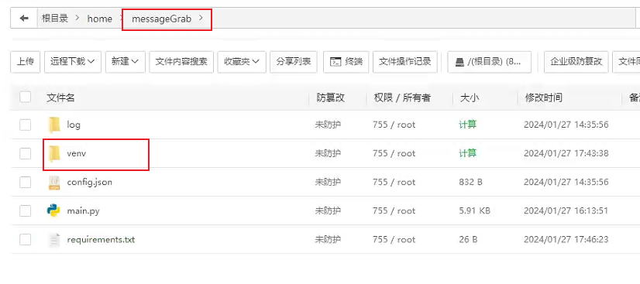The image size is (640, 284).
Task: Check the box beside main.py
Action: click(x=26, y=210)
